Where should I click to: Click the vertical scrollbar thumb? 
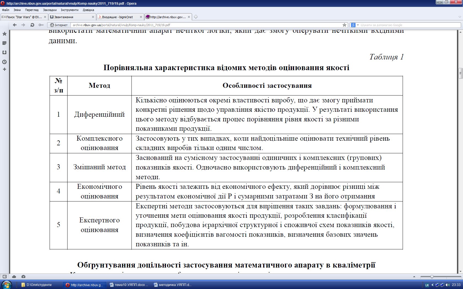point(460,73)
